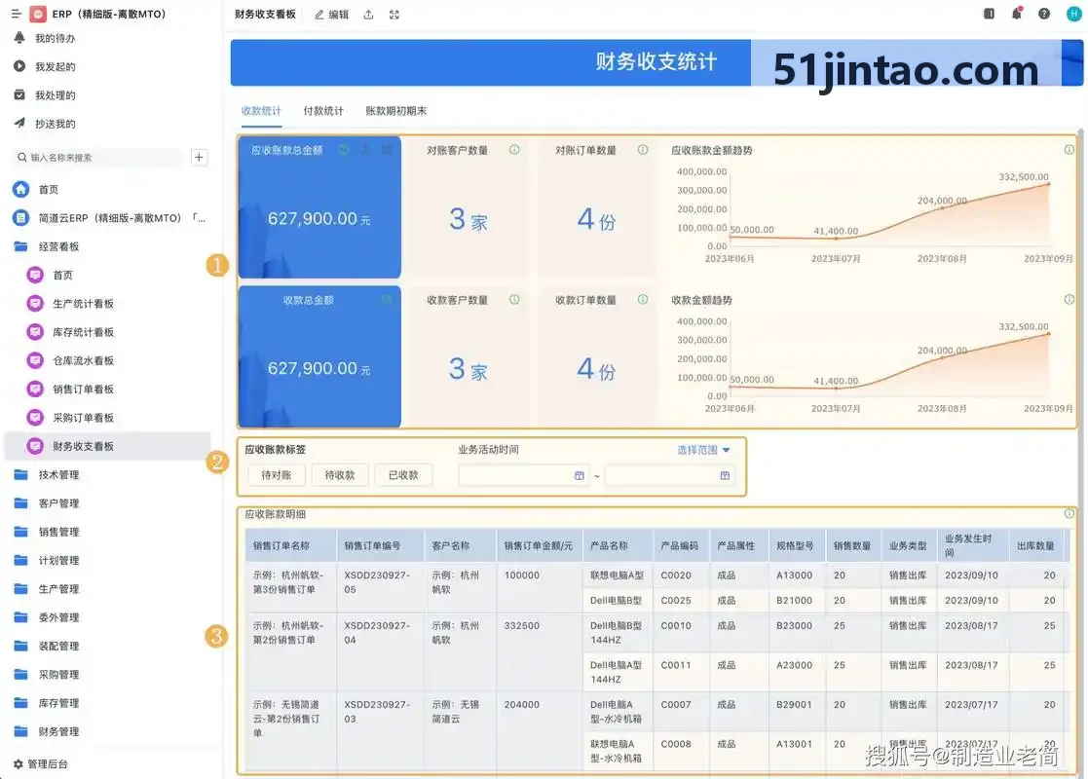Click the info icon on 对账客户数量 card
This screenshot has width=1088, height=779.
[514, 150]
